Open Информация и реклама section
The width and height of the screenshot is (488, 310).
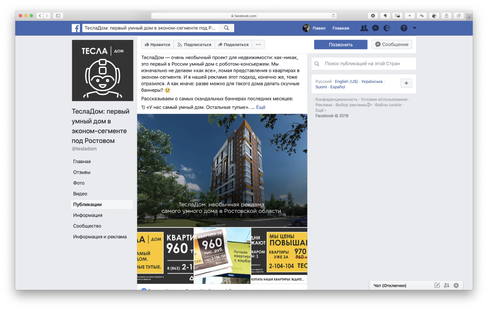[x=100, y=237]
